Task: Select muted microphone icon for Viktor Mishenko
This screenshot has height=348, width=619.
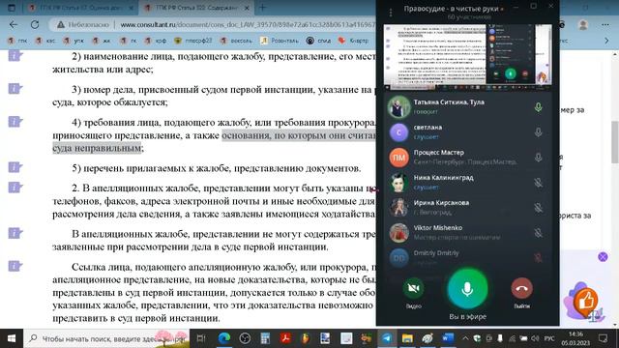Action: coord(538,233)
